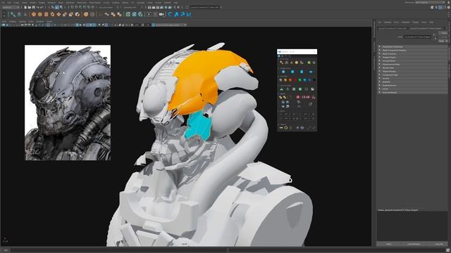Click the Open Scene folder icon
The image size is (451, 253).
pyautogui.click(x=30, y=7)
